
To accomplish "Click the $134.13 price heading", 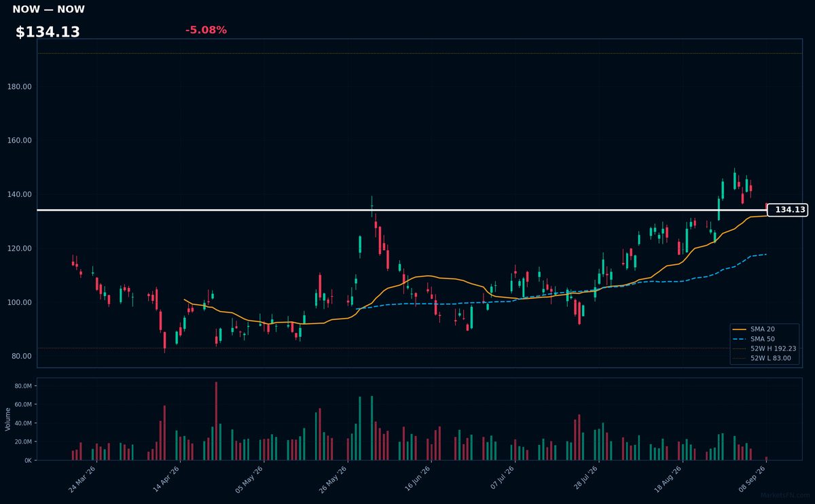I will click(x=48, y=32).
